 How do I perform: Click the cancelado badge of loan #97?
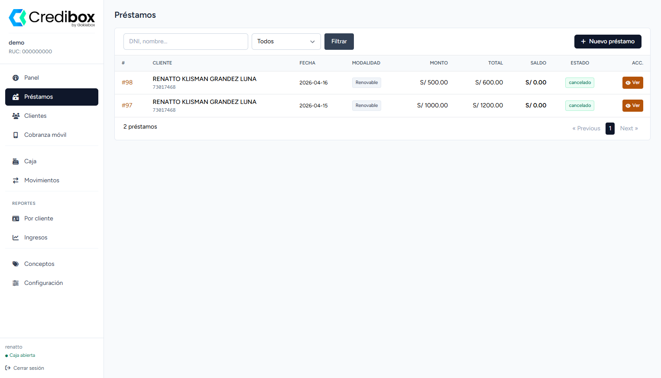tap(580, 106)
